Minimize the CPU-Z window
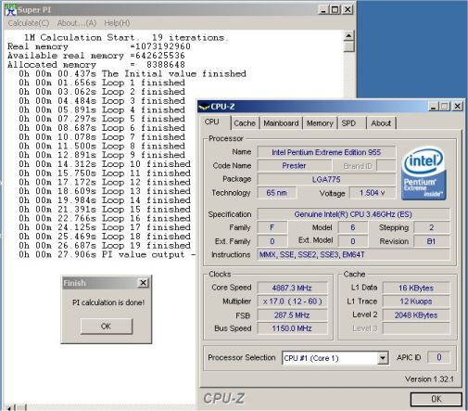Image resolution: width=468 pixels, height=411 pixels. coord(433,107)
